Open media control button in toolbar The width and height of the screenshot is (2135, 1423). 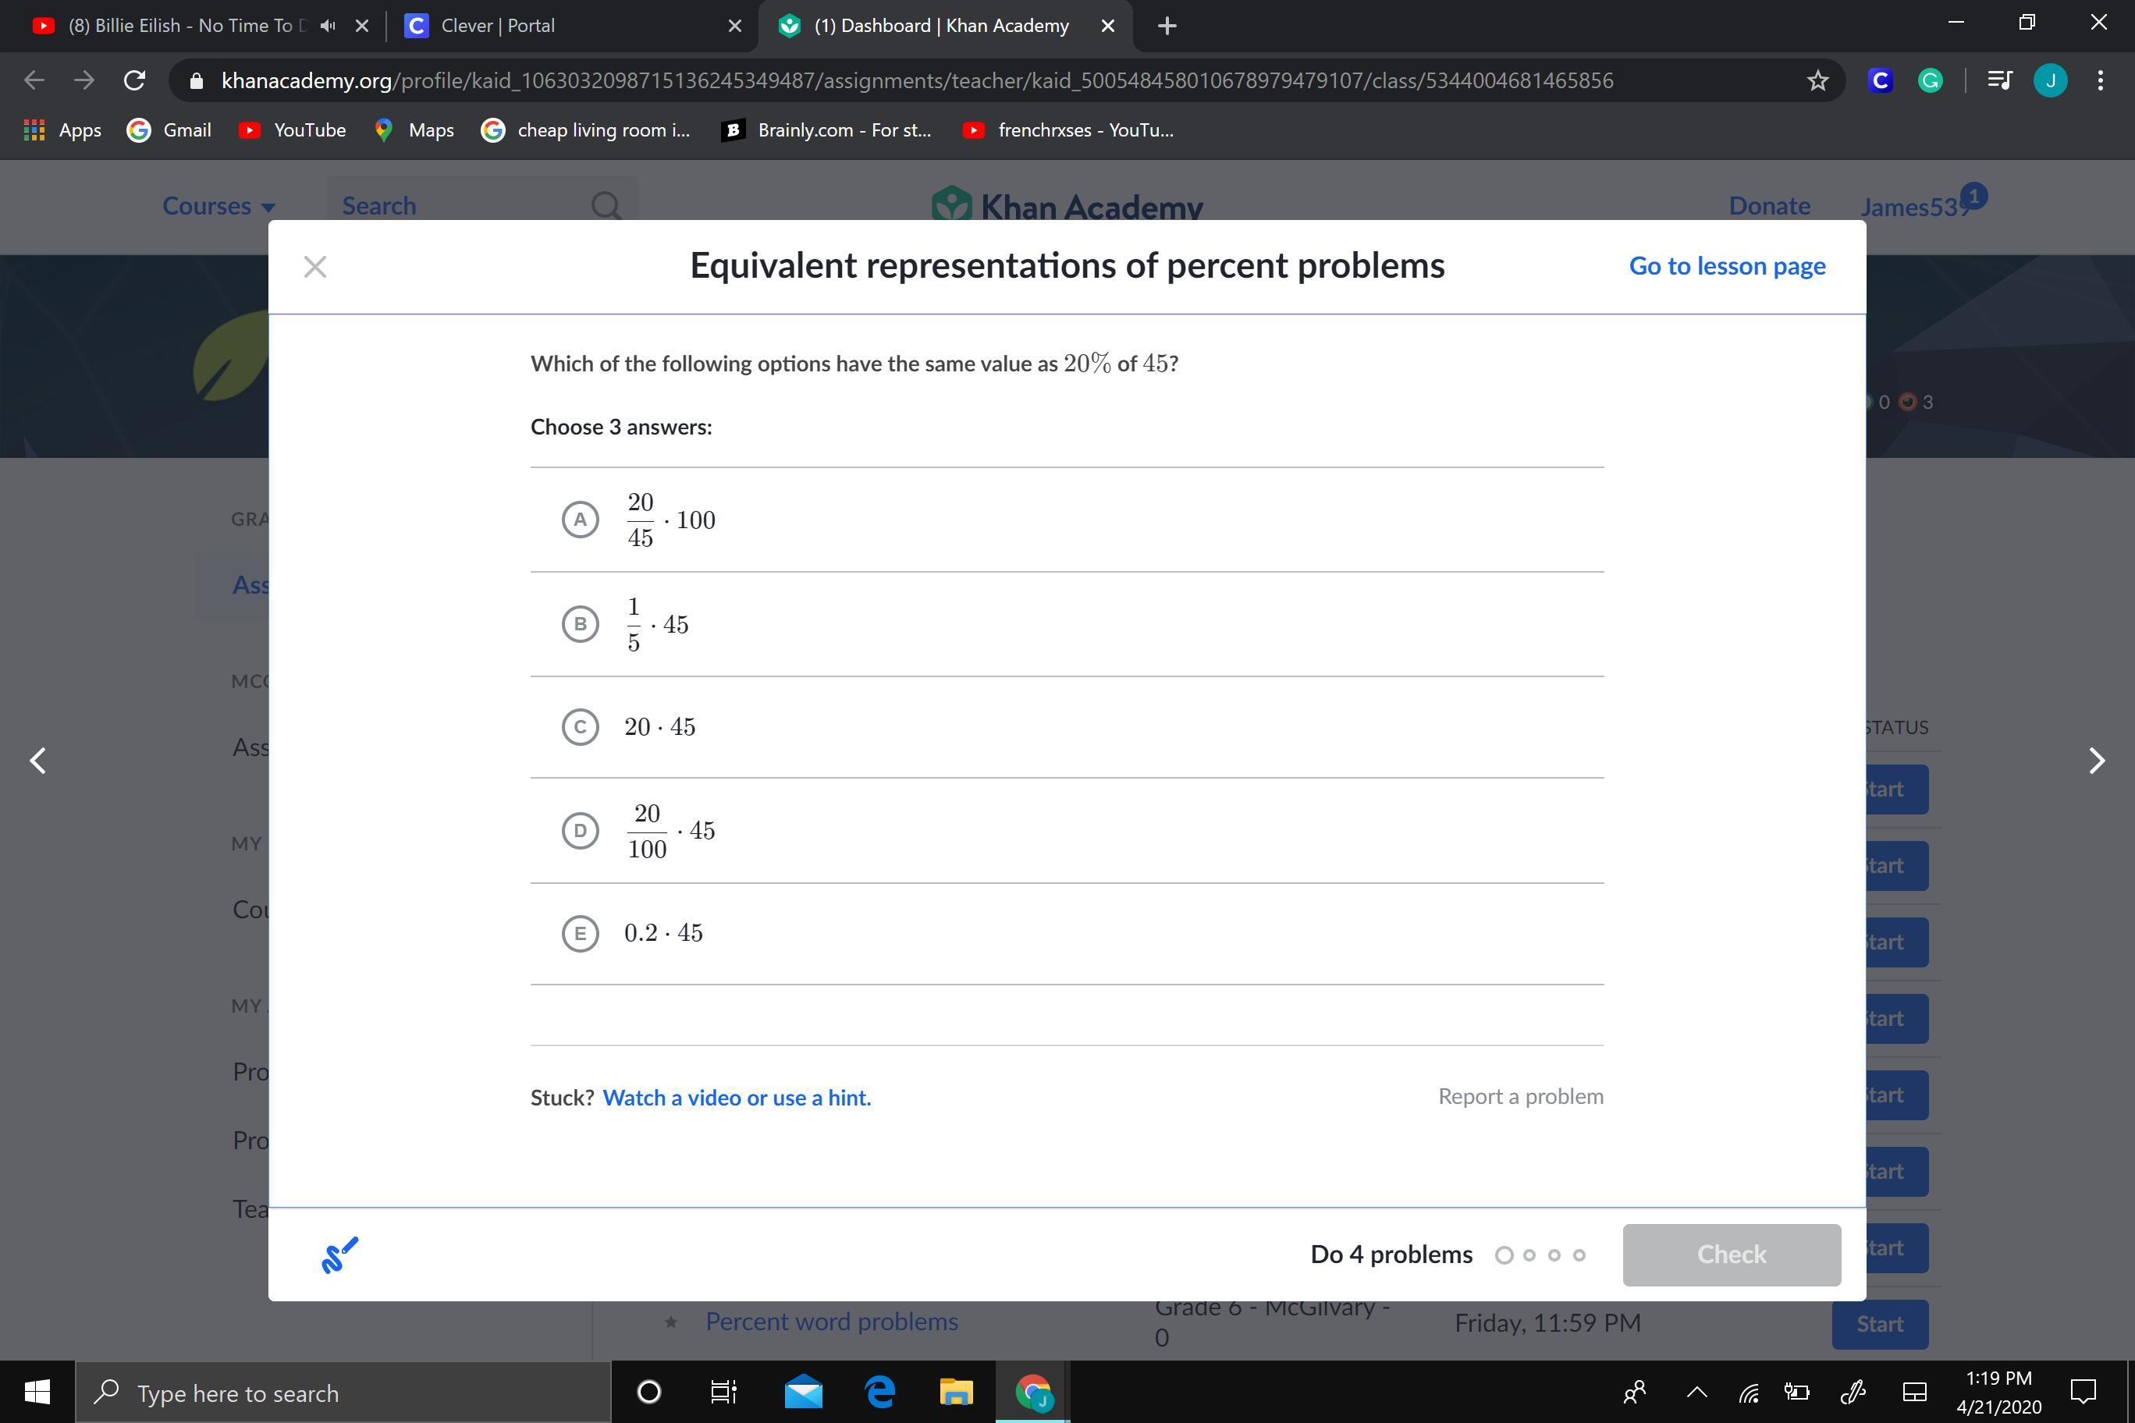click(1999, 81)
